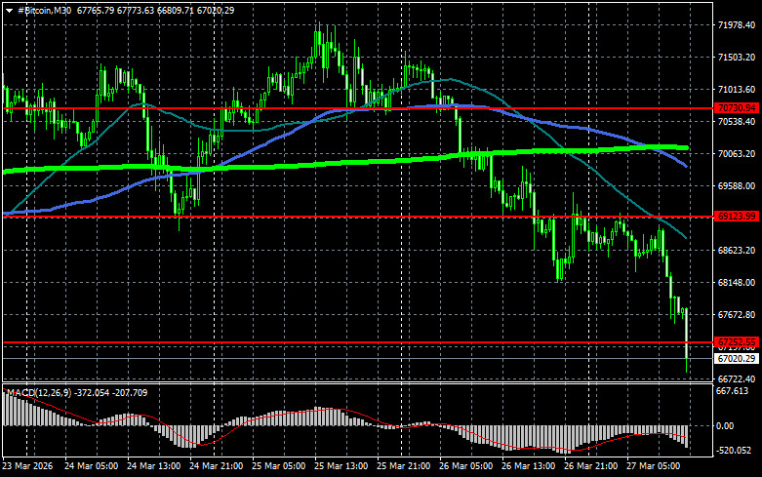Click the 0.00 level on MACD scale
The image size is (762, 477).
point(727,426)
